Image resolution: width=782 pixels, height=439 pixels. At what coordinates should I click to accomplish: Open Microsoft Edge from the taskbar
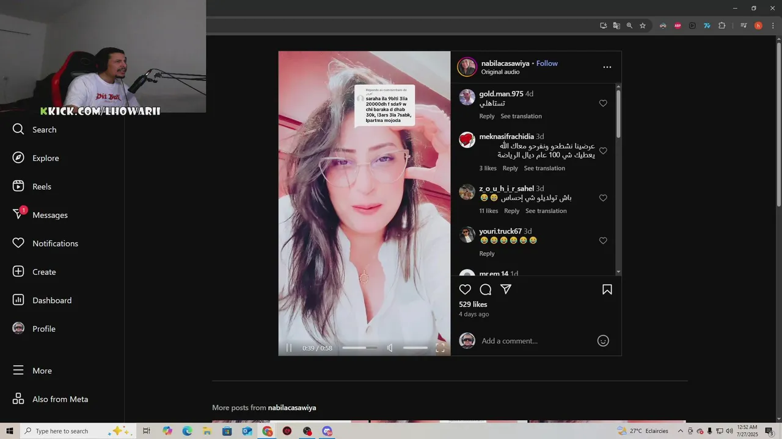coord(187,431)
